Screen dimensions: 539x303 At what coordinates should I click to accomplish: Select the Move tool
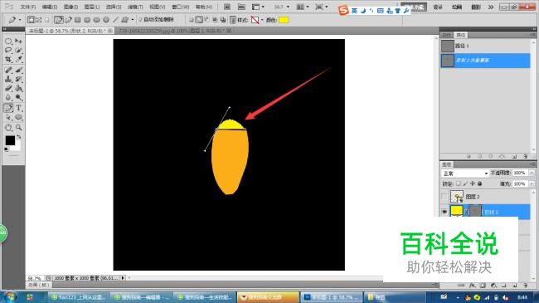[18, 42]
